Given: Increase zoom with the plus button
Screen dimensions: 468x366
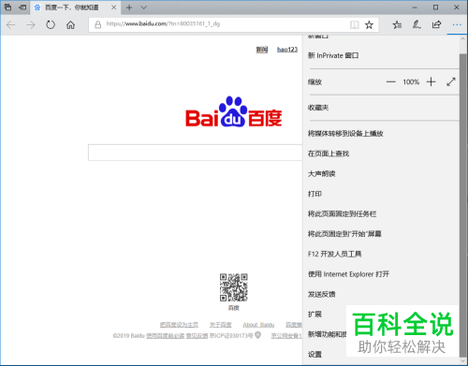Looking at the screenshot, I should [x=431, y=82].
